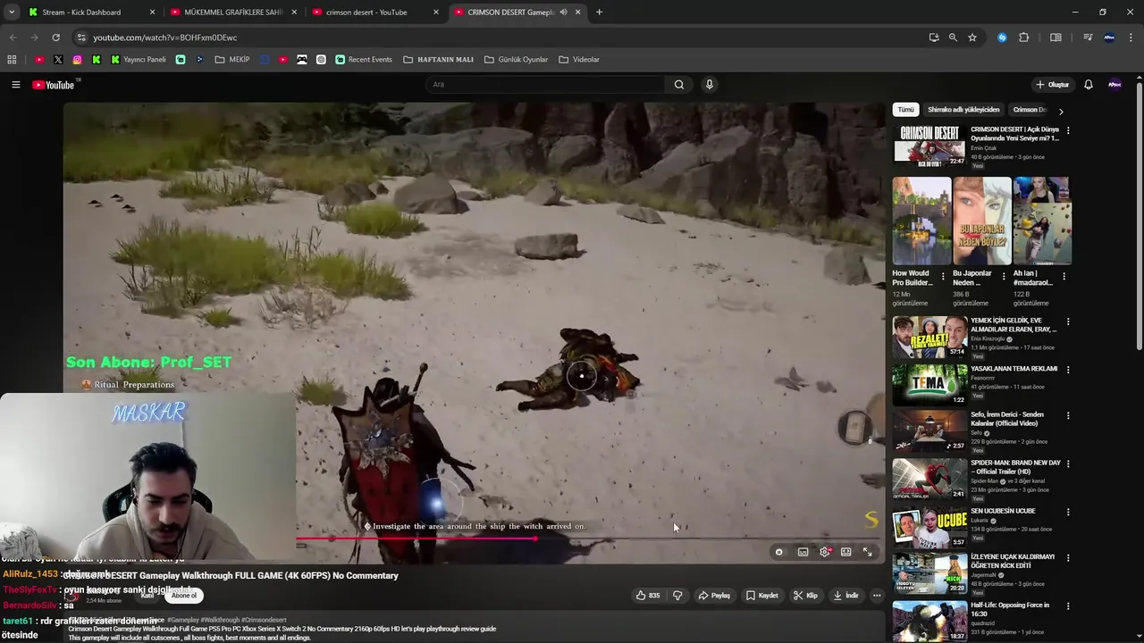Focus the YouTube Ara search field
Screen dimensions: 1144x643
coord(545,85)
